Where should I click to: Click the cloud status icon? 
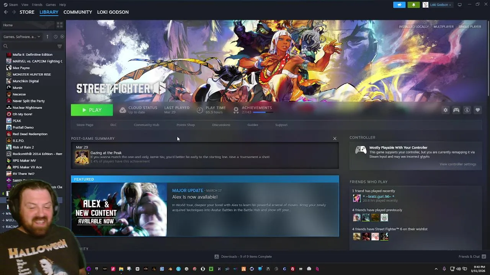122,110
